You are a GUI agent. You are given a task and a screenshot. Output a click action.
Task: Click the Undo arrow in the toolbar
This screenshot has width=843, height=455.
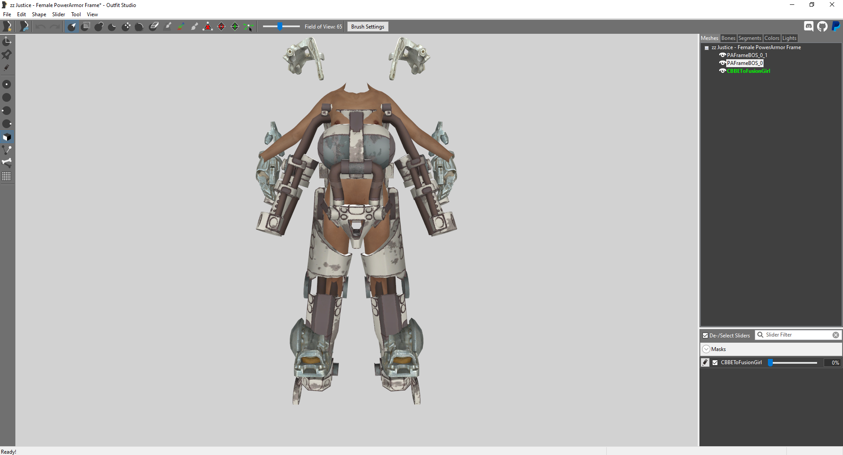point(40,27)
